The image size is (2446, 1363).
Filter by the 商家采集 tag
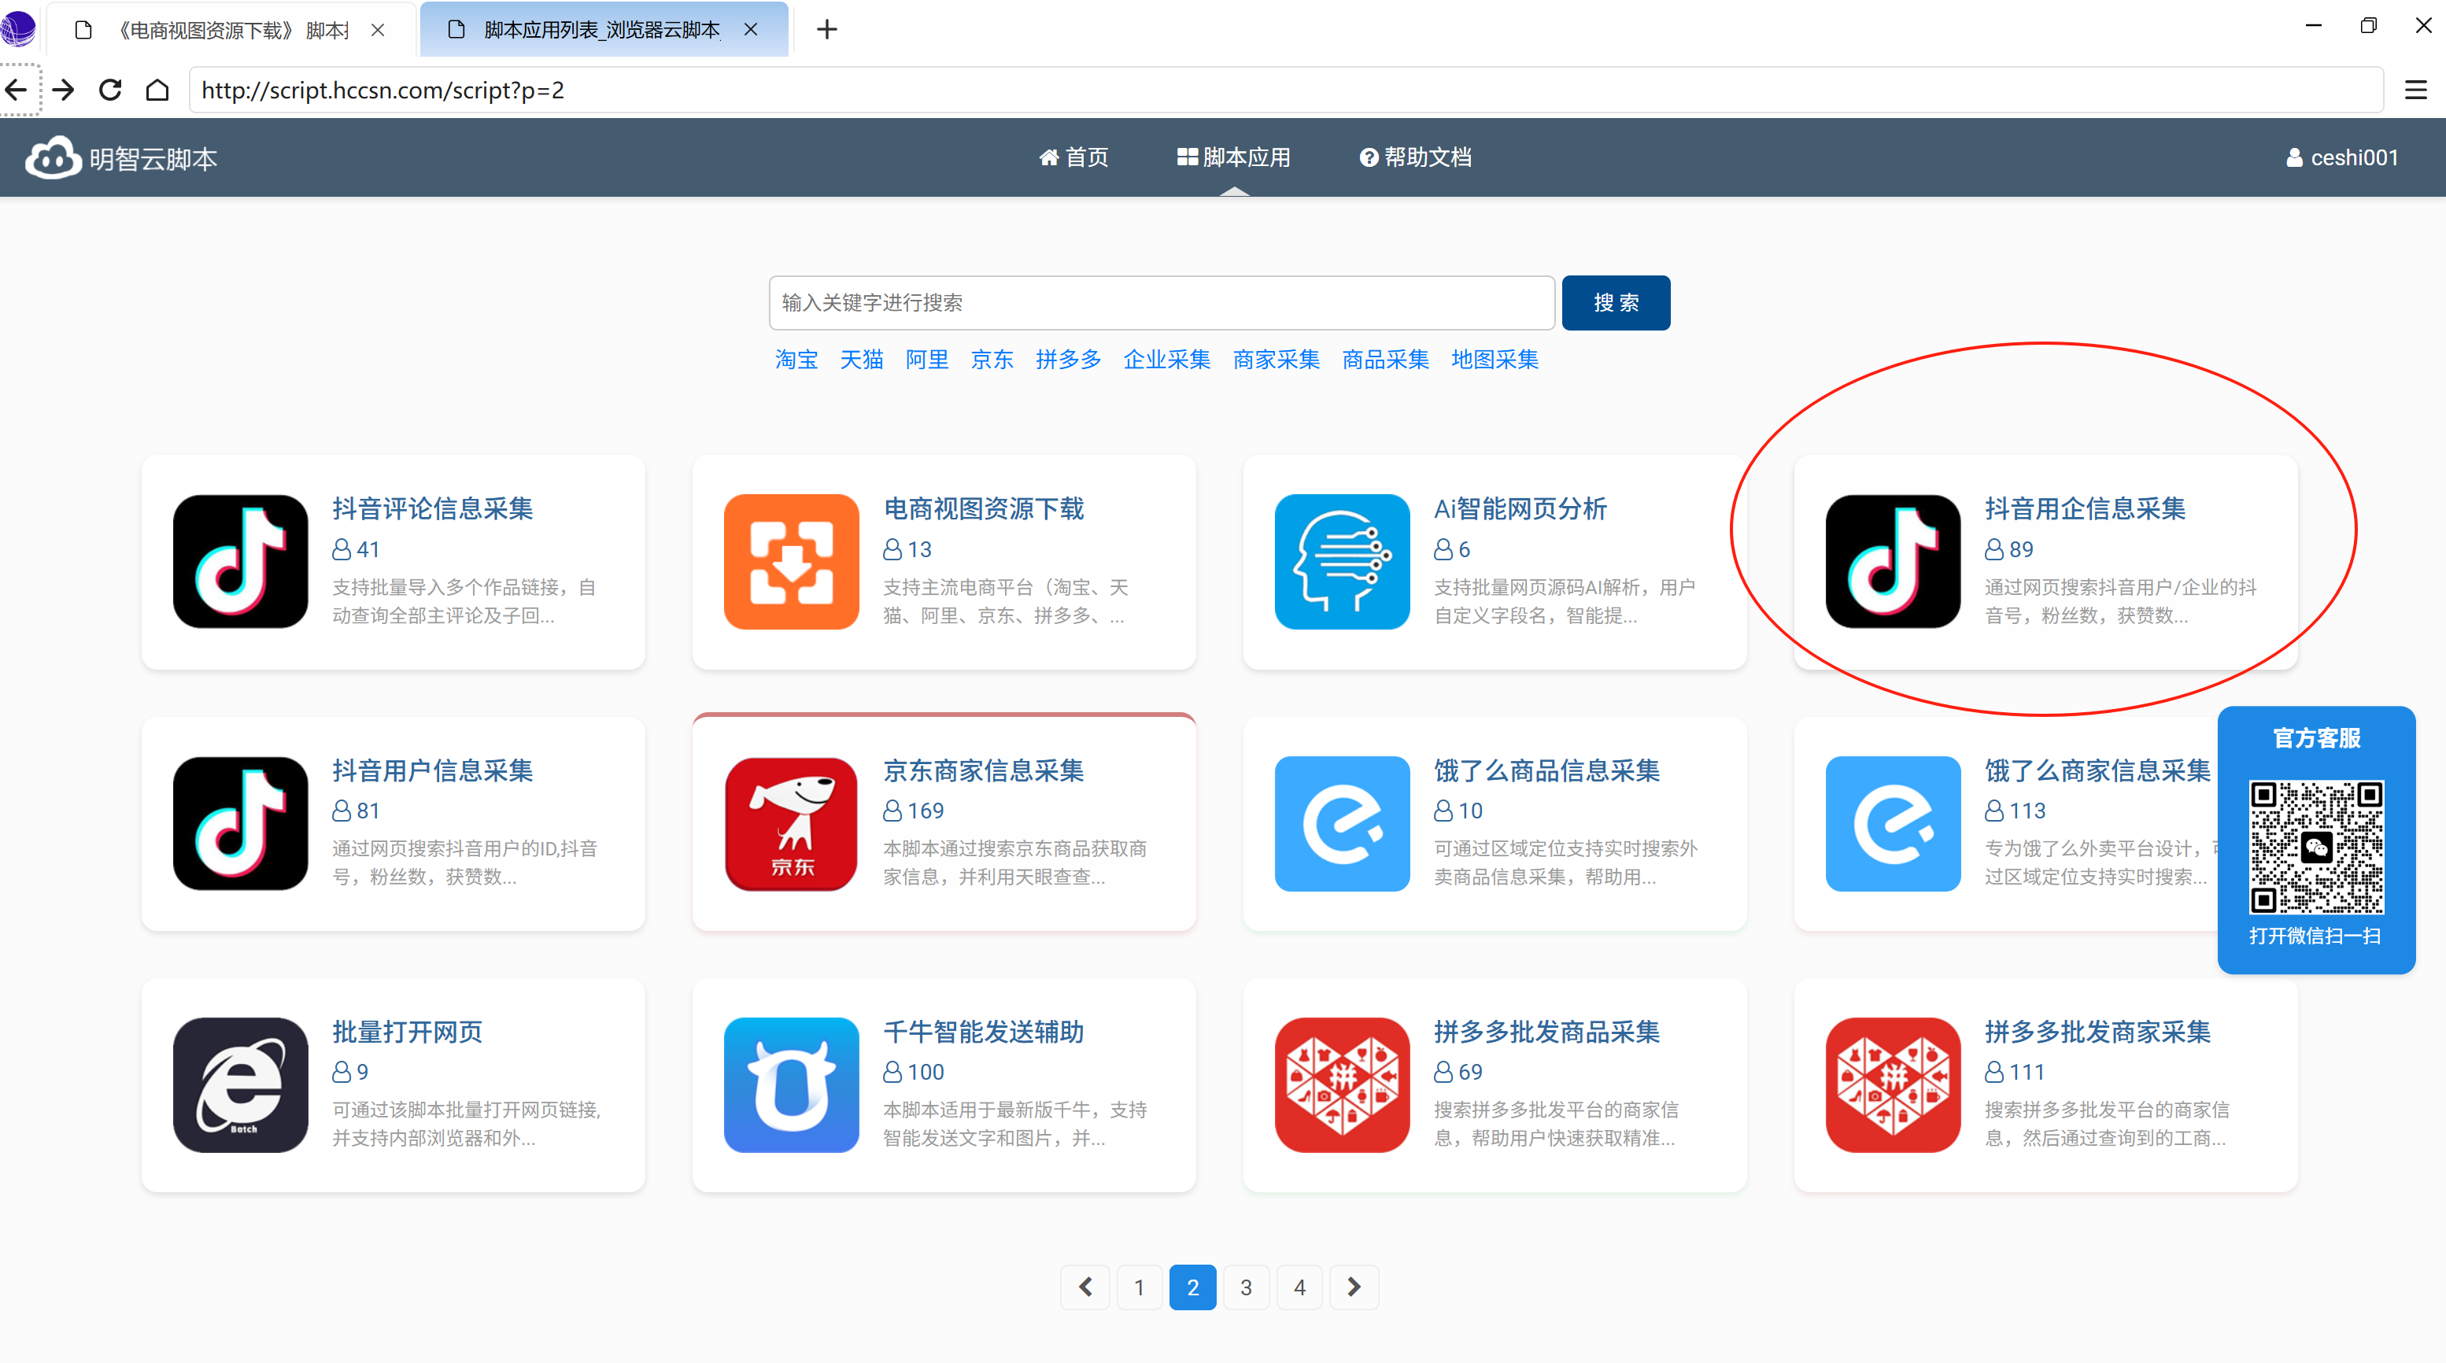tap(1277, 360)
